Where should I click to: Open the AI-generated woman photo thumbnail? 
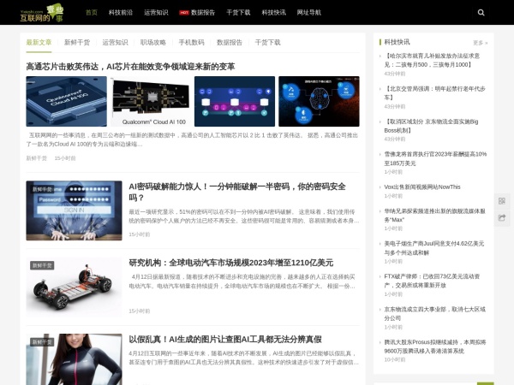(x=74, y=359)
